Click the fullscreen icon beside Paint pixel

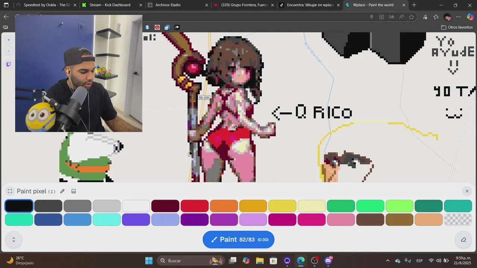point(10,191)
